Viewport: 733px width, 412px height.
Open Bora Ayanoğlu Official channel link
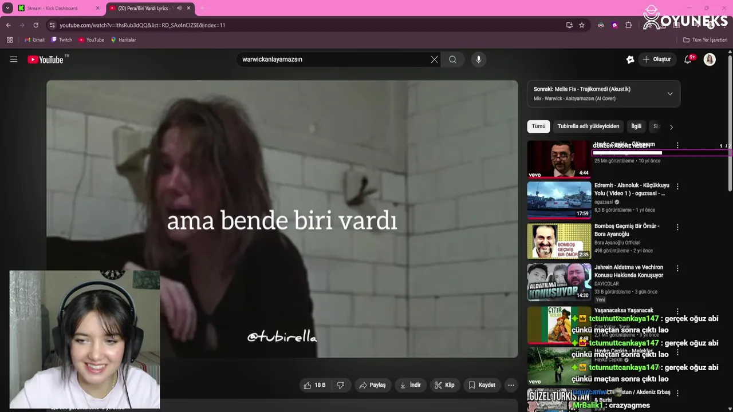[617, 243]
